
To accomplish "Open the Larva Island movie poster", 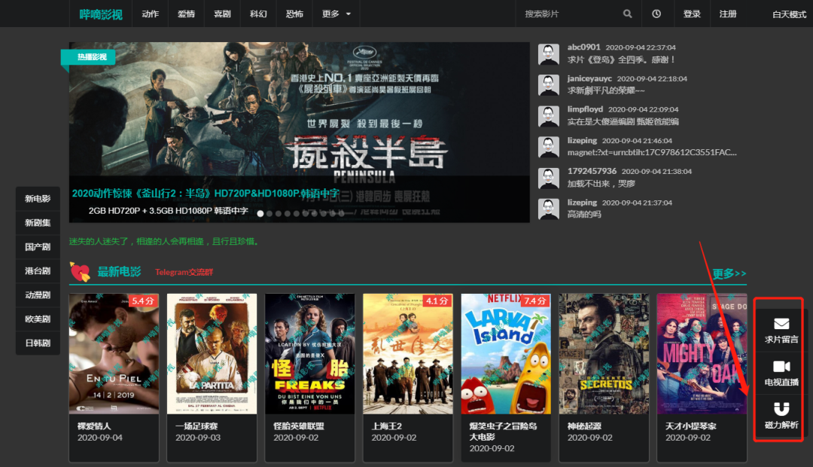I will (506, 354).
